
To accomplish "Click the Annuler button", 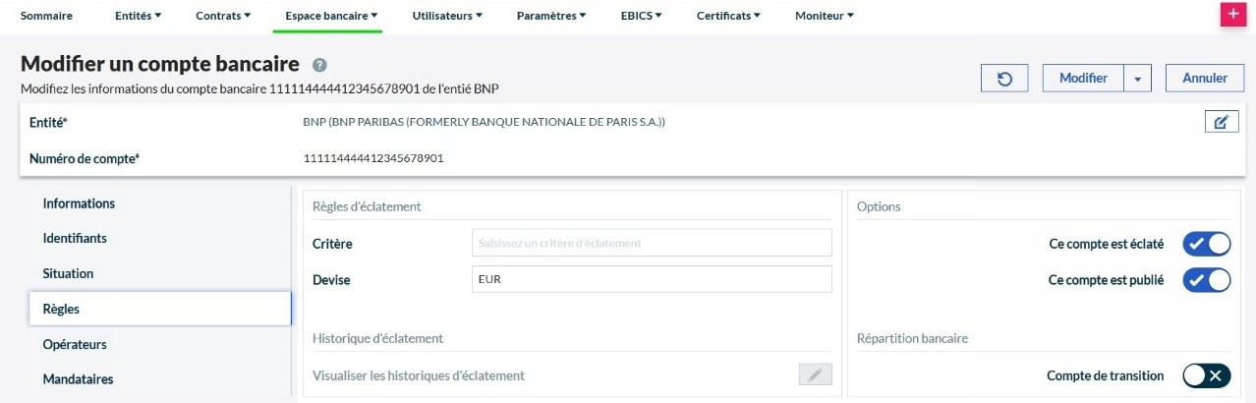I will point(1204,79).
